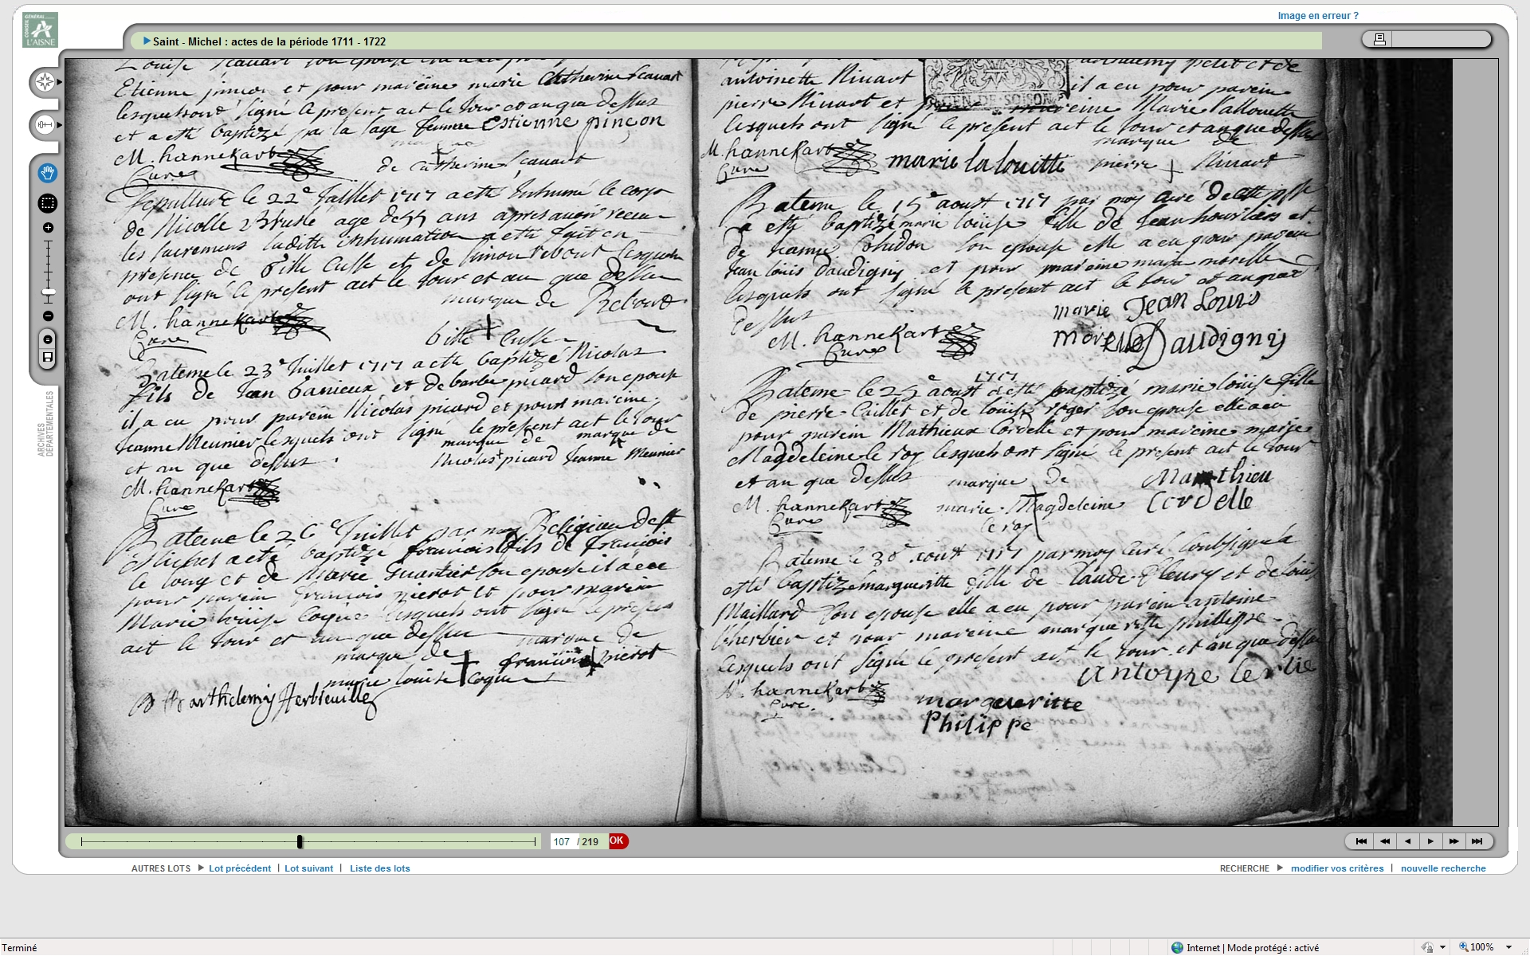1530x956 pixels.
Task: Click the fit-to-view equals icon
Action: point(48,339)
